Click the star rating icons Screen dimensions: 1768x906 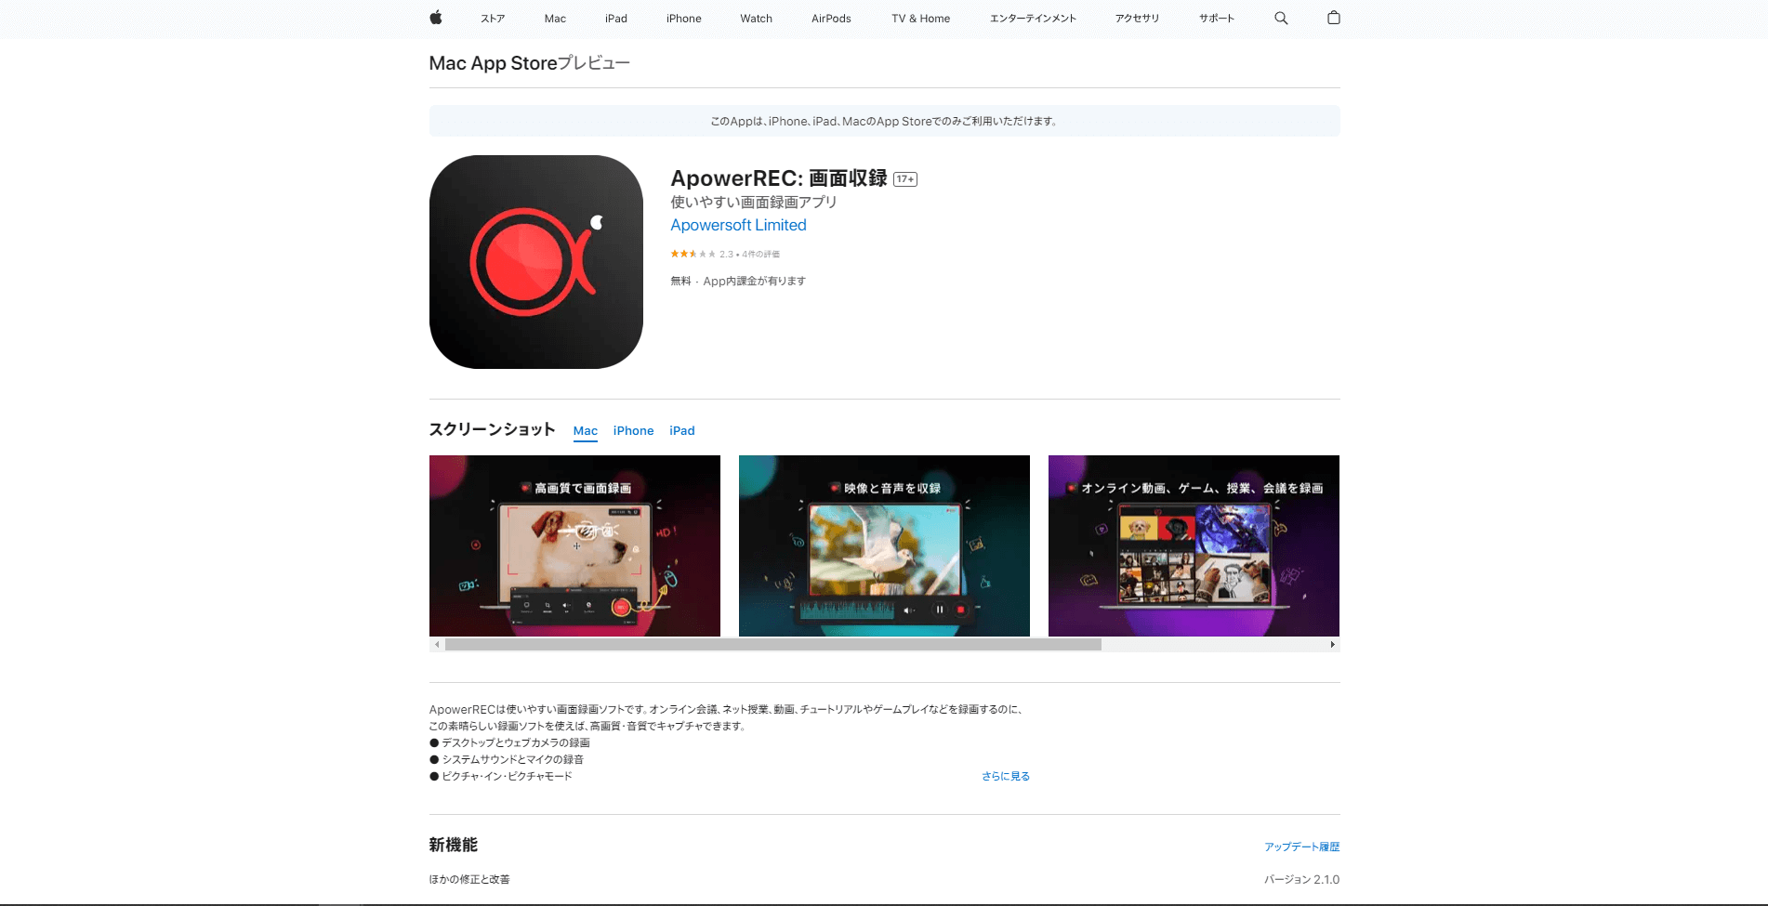click(x=693, y=254)
